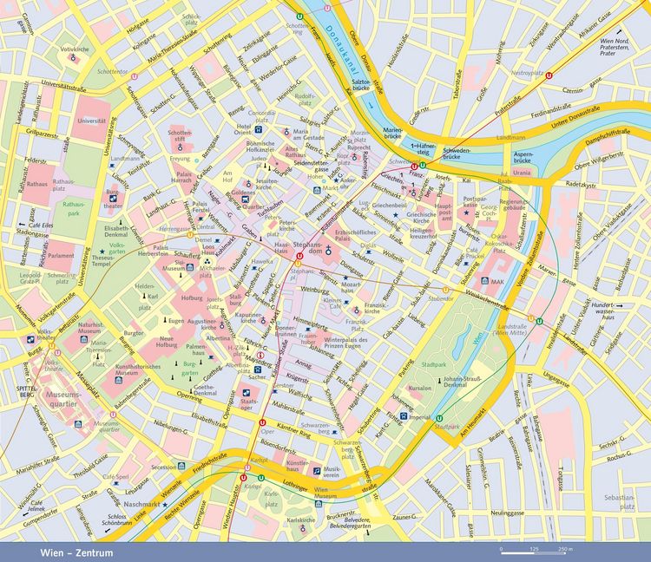
Task: Select the star icon beside Naschmarkt
Action: tap(165, 505)
